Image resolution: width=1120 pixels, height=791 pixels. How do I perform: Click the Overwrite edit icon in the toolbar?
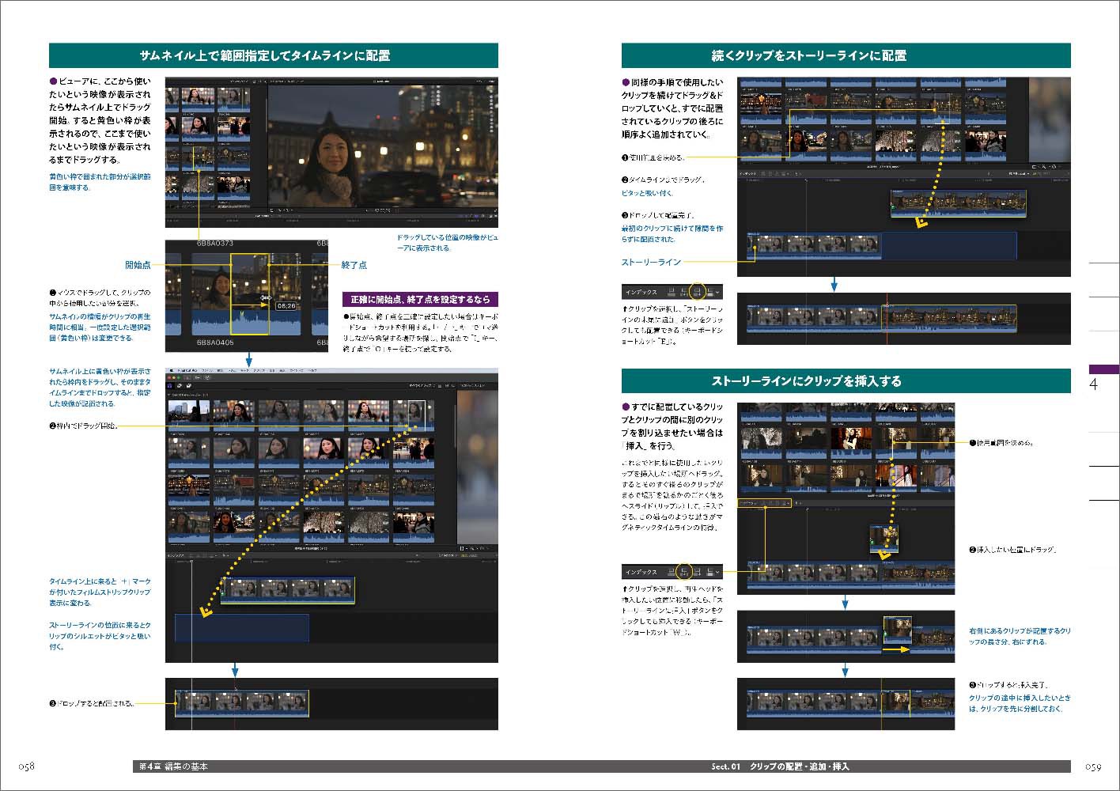click(710, 292)
